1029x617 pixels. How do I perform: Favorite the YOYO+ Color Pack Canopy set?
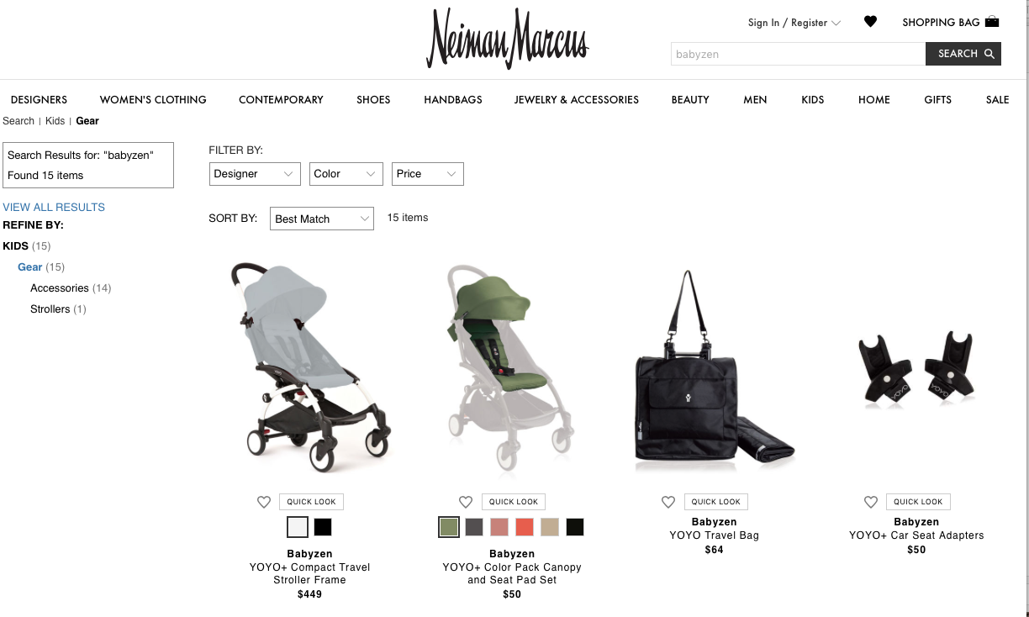coord(466,502)
